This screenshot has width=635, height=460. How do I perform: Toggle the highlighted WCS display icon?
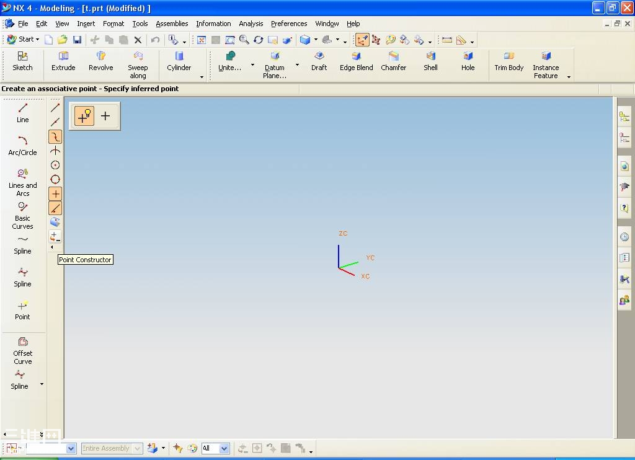(362, 40)
